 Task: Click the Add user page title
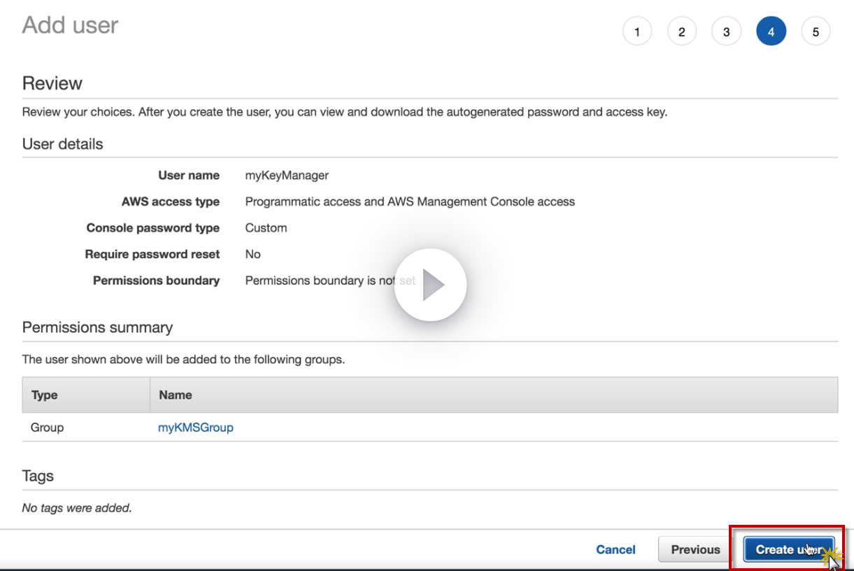[x=70, y=25]
